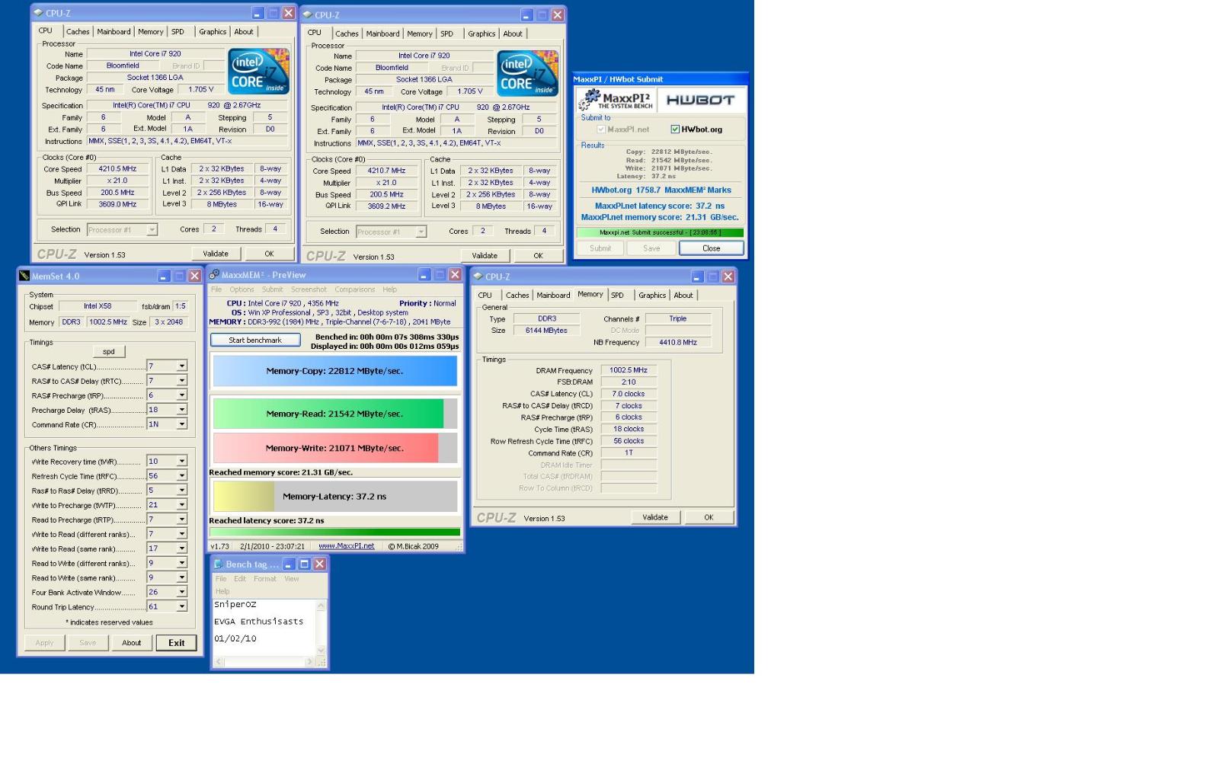Click the Memory-Write red result bar
This screenshot has width=1219, height=761.
click(326, 448)
